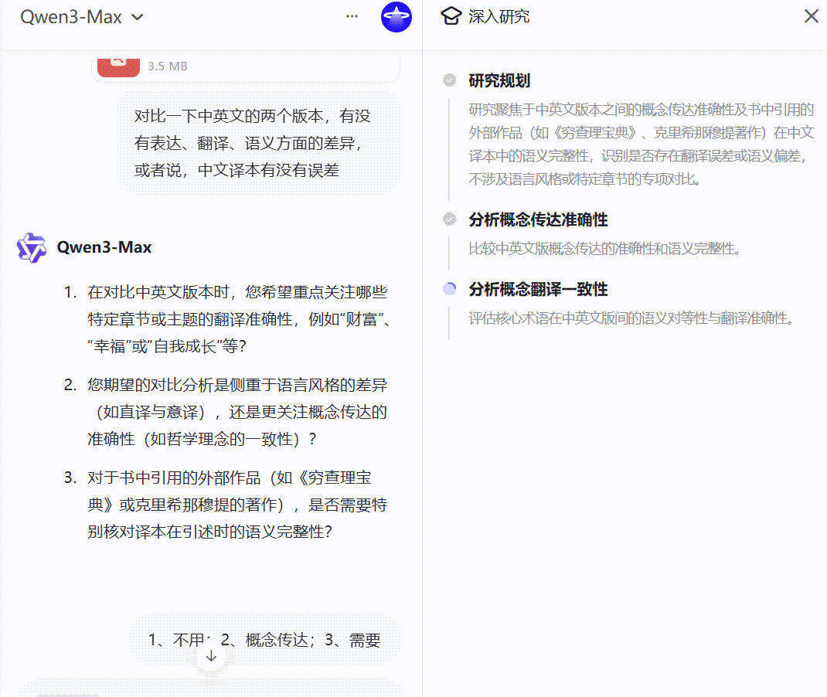This screenshot has width=827, height=697.
Task: Click the checkmark icon next to 分析概念传达准确性
Action: [x=449, y=219]
